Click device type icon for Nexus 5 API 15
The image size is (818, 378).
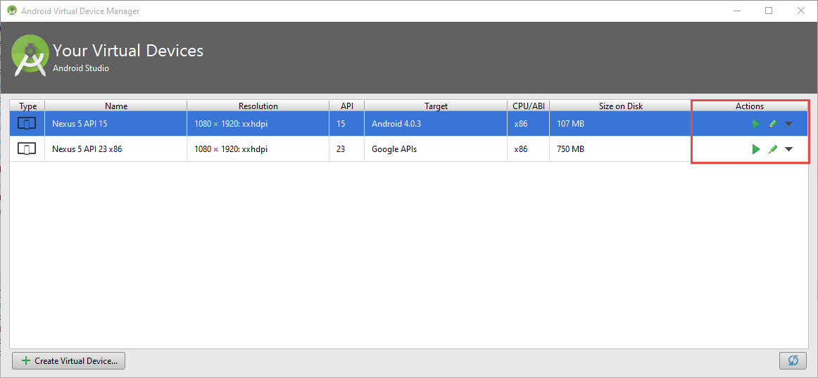pyautogui.click(x=27, y=124)
